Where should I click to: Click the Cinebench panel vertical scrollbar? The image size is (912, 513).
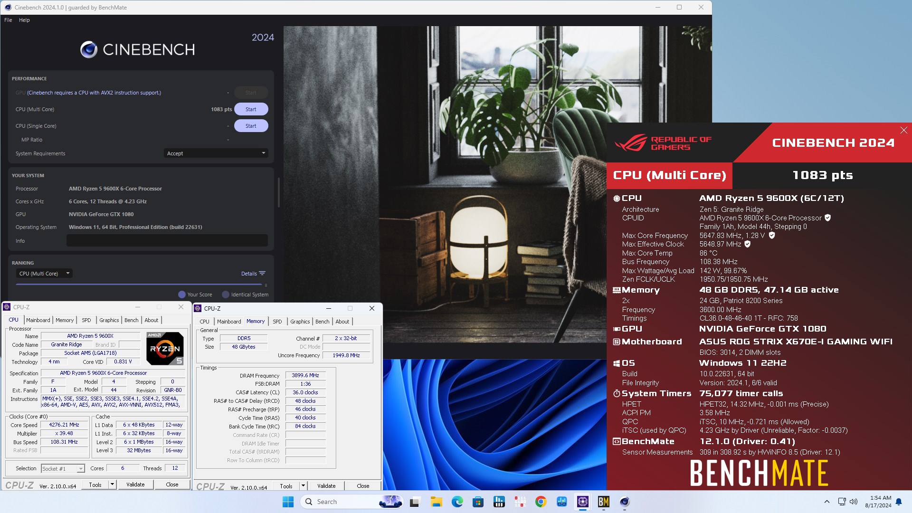(x=278, y=192)
